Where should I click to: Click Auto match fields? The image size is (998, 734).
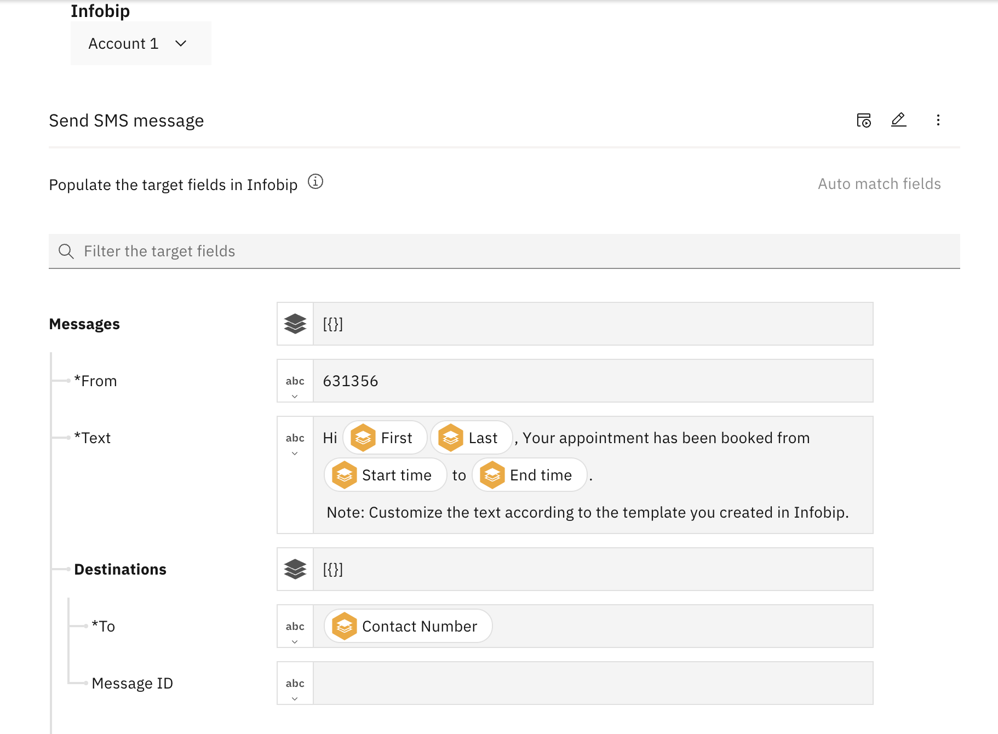click(x=879, y=184)
